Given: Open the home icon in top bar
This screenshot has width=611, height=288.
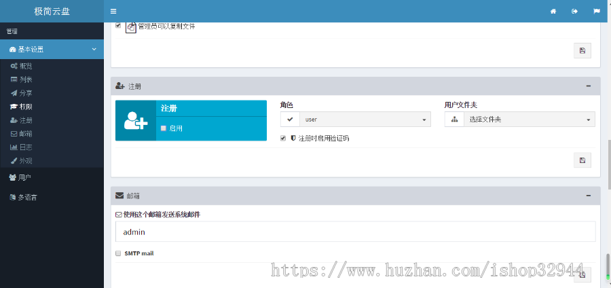Looking at the screenshot, I should tap(553, 12).
